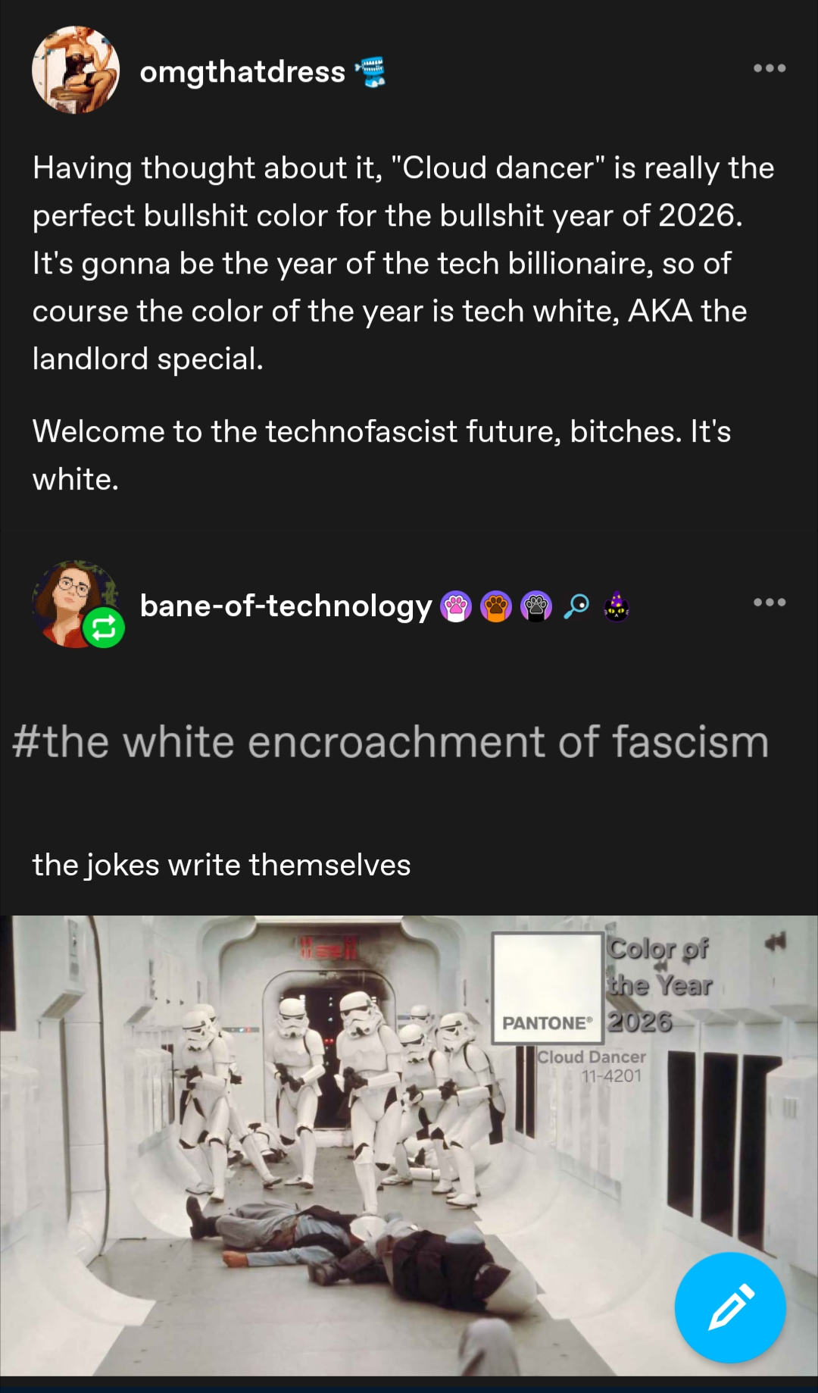Tap the omgthatdress username
The height and width of the screenshot is (1393, 818).
242,72
